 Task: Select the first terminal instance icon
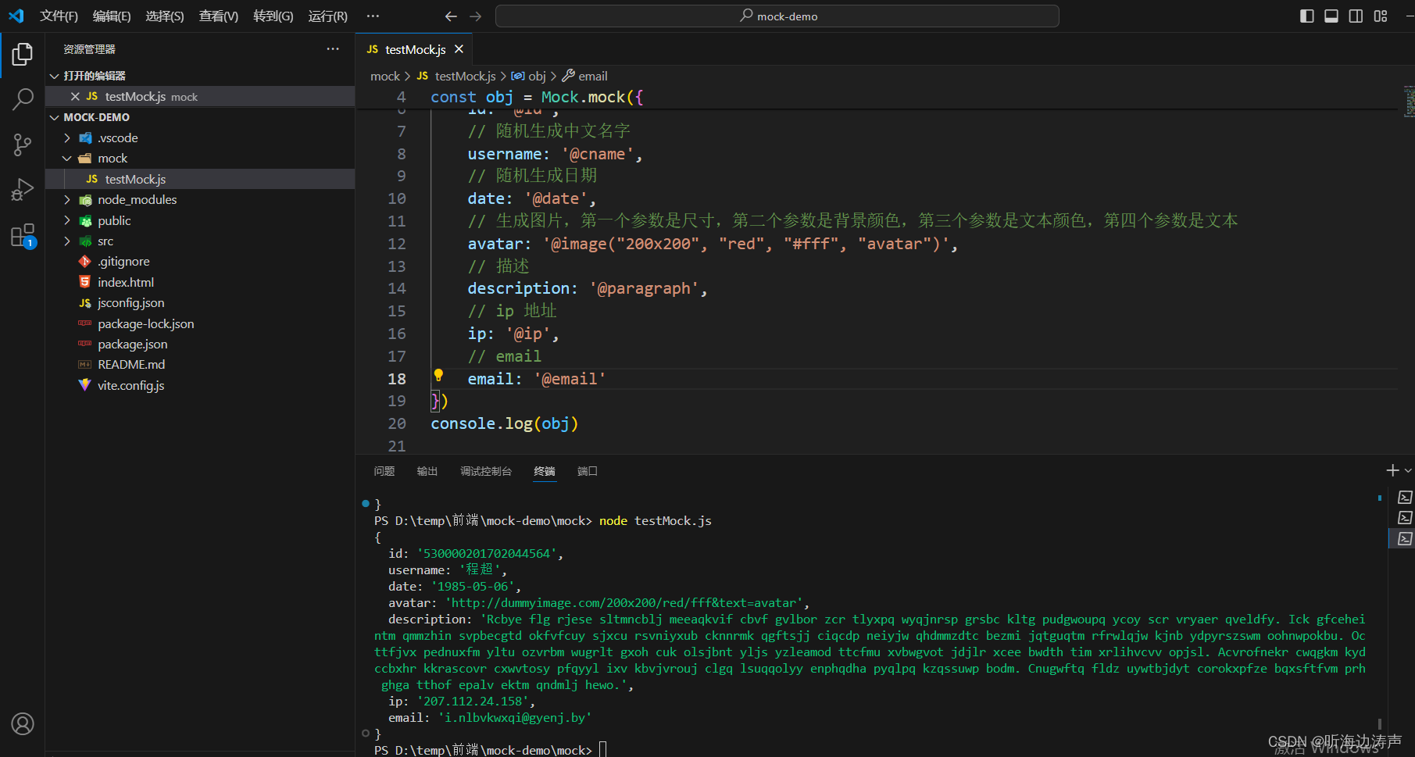tap(1405, 498)
